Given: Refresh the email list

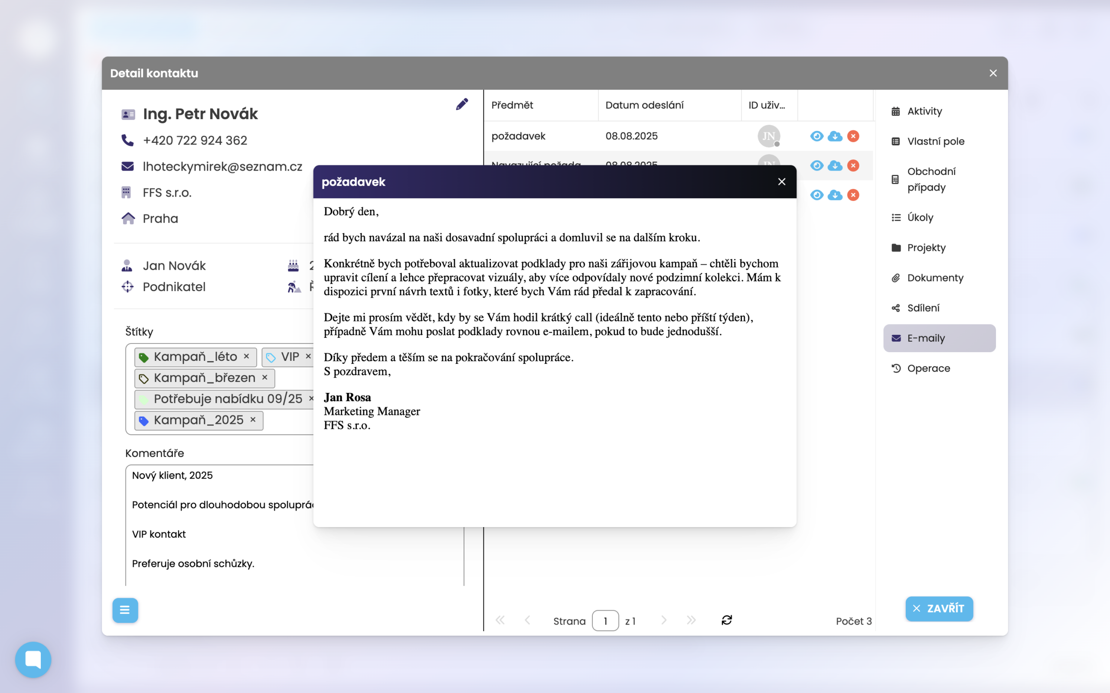Looking at the screenshot, I should (x=727, y=620).
